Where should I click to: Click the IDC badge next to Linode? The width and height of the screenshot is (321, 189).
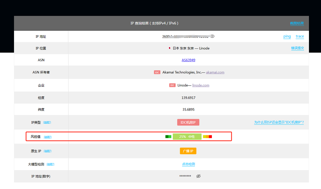(x=172, y=85)
